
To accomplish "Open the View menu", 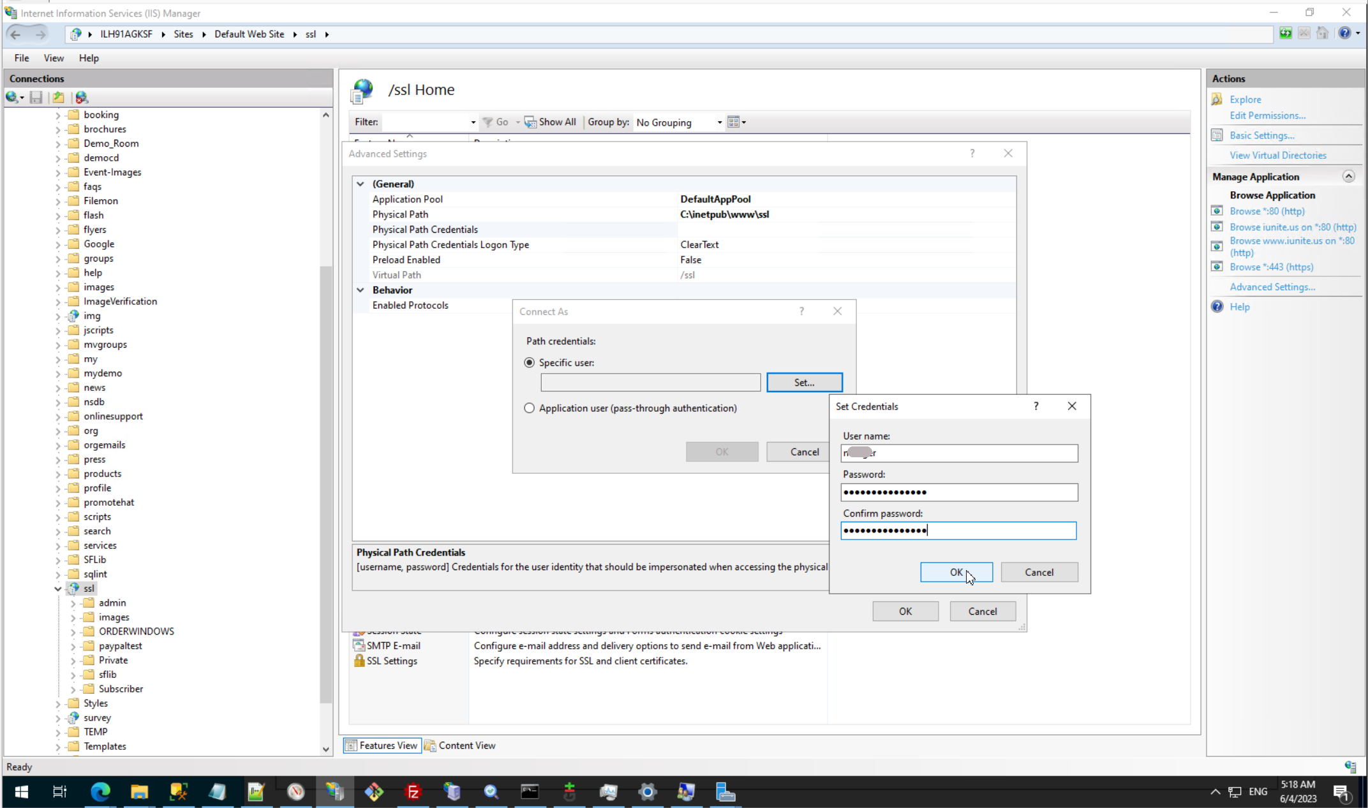I will [54, 58].
